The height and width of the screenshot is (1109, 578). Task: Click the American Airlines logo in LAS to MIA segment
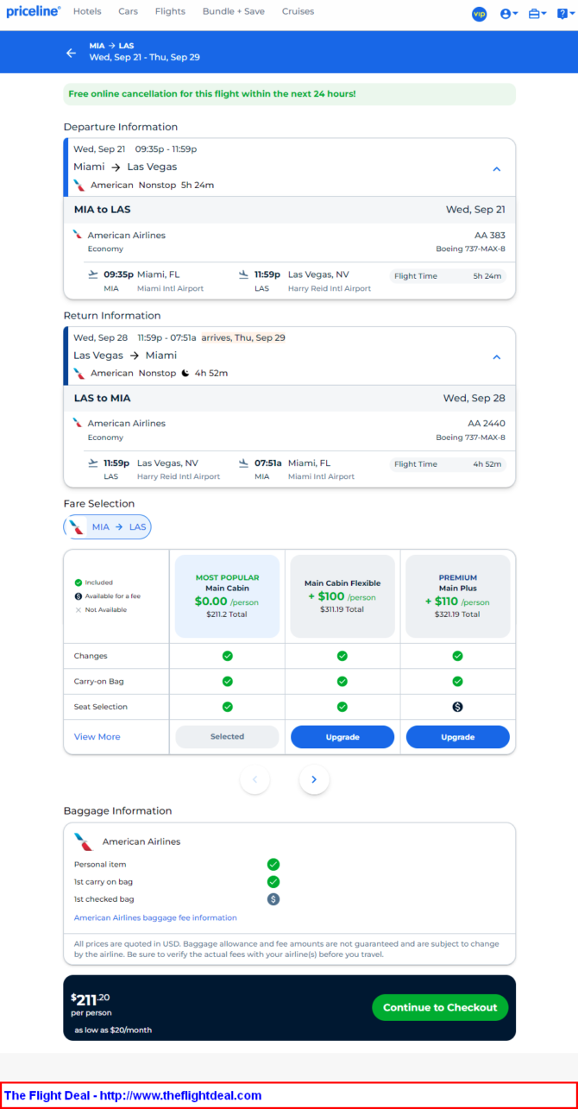click(78, 423)
